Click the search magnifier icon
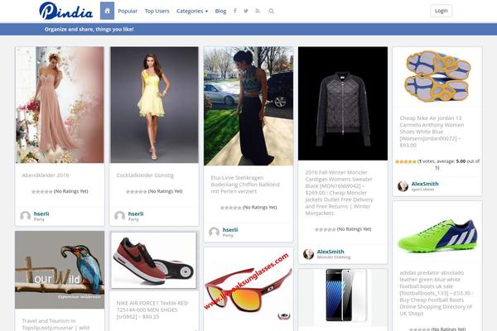This screenshot has width=497, height=331. 272,11
